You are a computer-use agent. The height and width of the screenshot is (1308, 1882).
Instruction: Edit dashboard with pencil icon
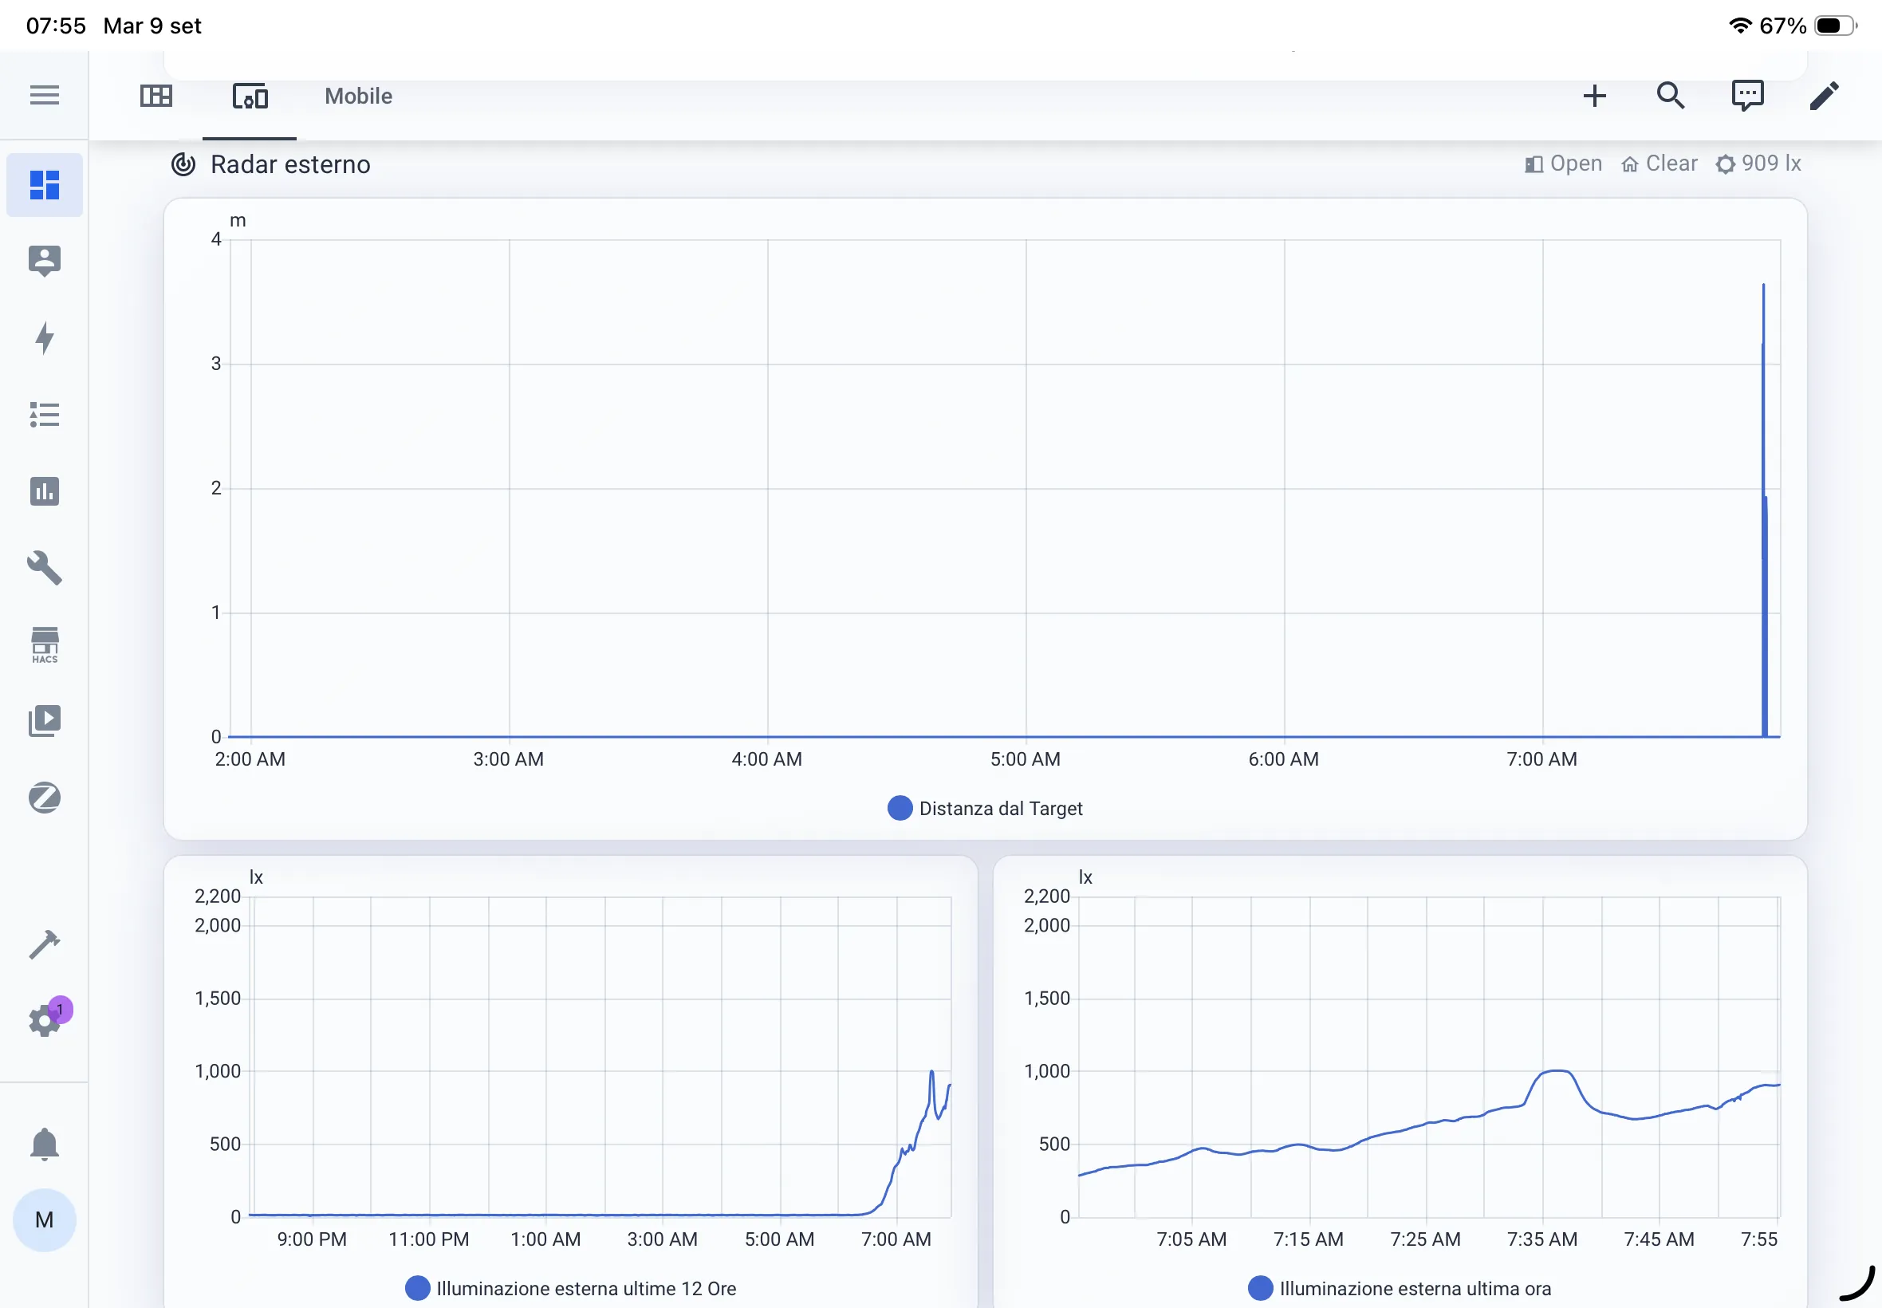pyautogui.click(x=1824, y=96)
